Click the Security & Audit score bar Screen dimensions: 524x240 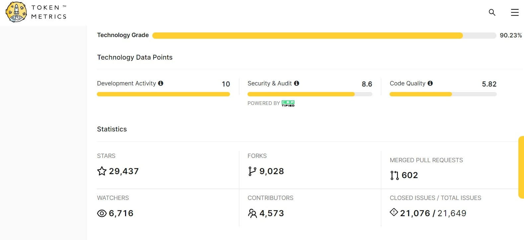310,94
